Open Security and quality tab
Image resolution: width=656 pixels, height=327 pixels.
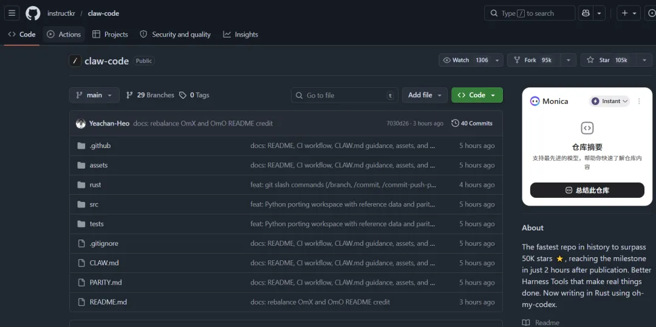click(176, 35)
